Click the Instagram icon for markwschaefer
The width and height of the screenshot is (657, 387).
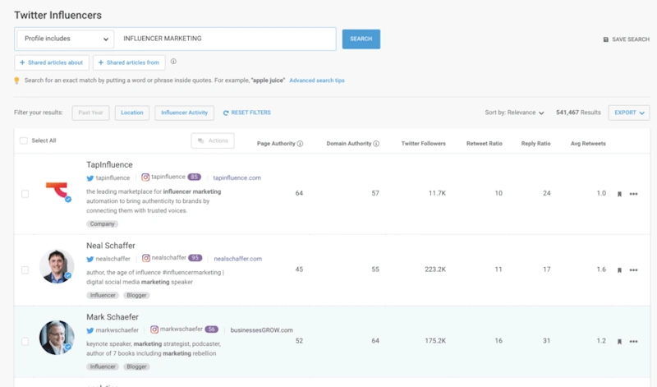[x=154, y=329]
